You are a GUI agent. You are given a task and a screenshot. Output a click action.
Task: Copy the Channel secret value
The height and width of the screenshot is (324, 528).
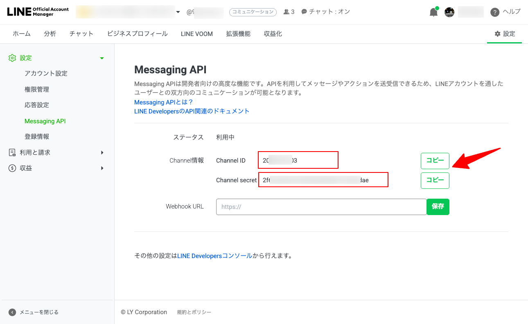[435, 181]
